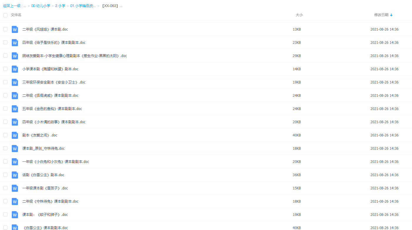Image resolution: width=412 pixels, height=230 pixels.
Task: Go to 2.小学 breadcrumb folder
Action: [60, 6]
